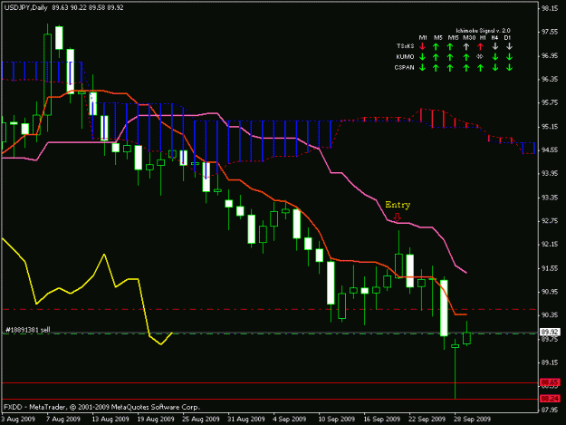Screen dimensions: 566x425
Task: Click the 13 Aug 2009 date label
Action: 110,419
